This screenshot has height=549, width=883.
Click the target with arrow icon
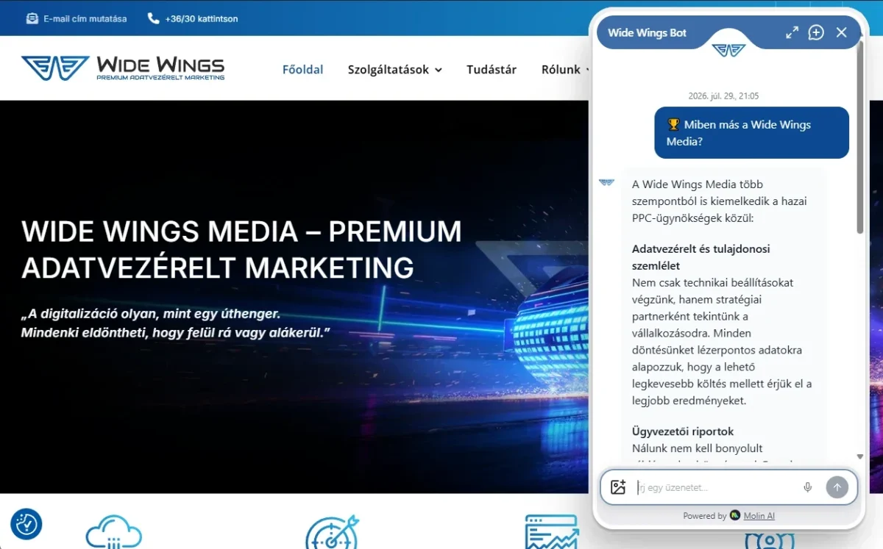(x=331, y=532)
